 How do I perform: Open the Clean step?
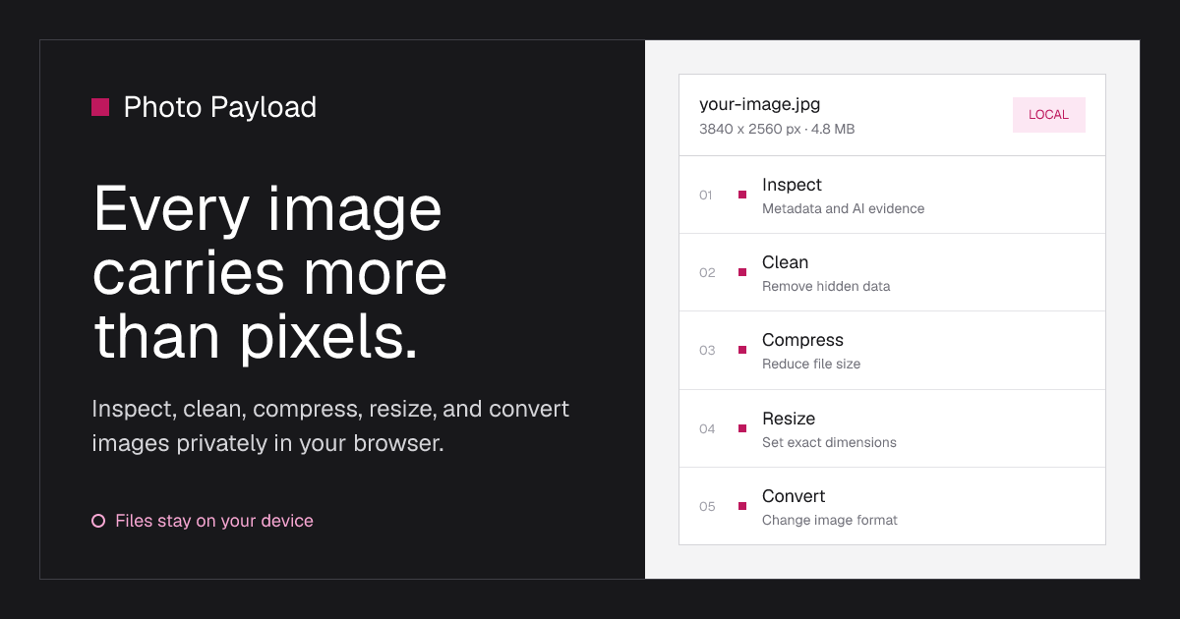tap(892, 272)
